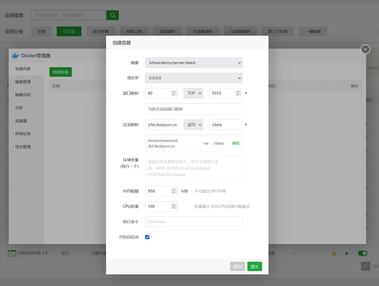
Task: Select the 运行环境 category tab
Action: [x=101, y=31]
